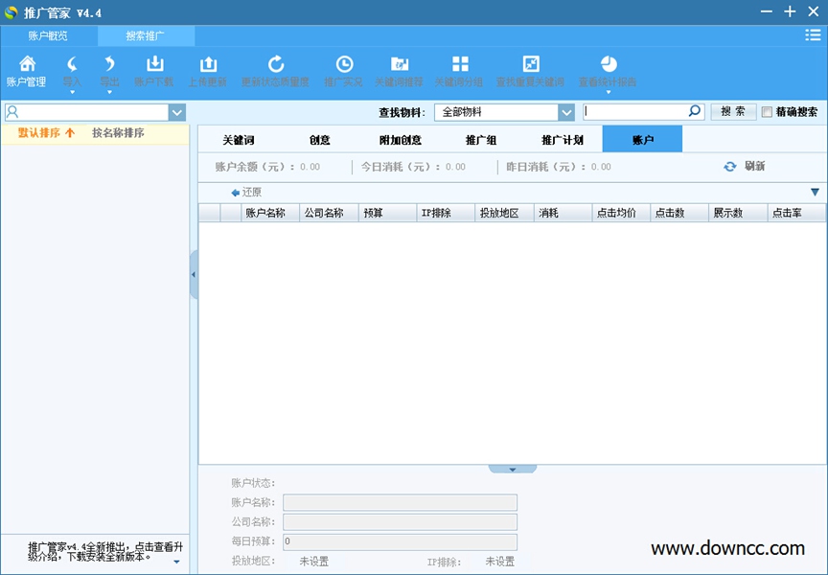Open the 账户管理 account management tool
828x575 pixels.
pyautogui.click(x=29, y=69)
